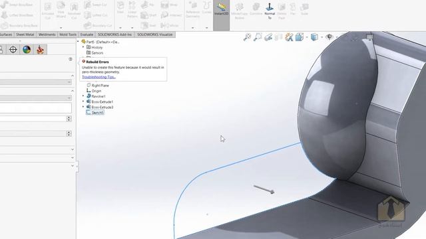Collapse the Part5 root tree node

pos(78,41)
